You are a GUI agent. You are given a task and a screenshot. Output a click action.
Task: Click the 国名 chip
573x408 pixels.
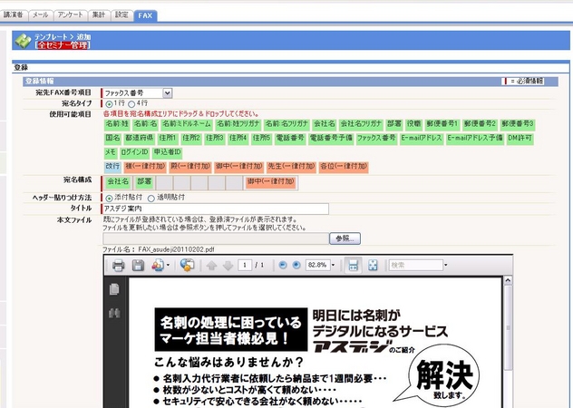coord(112,139)
